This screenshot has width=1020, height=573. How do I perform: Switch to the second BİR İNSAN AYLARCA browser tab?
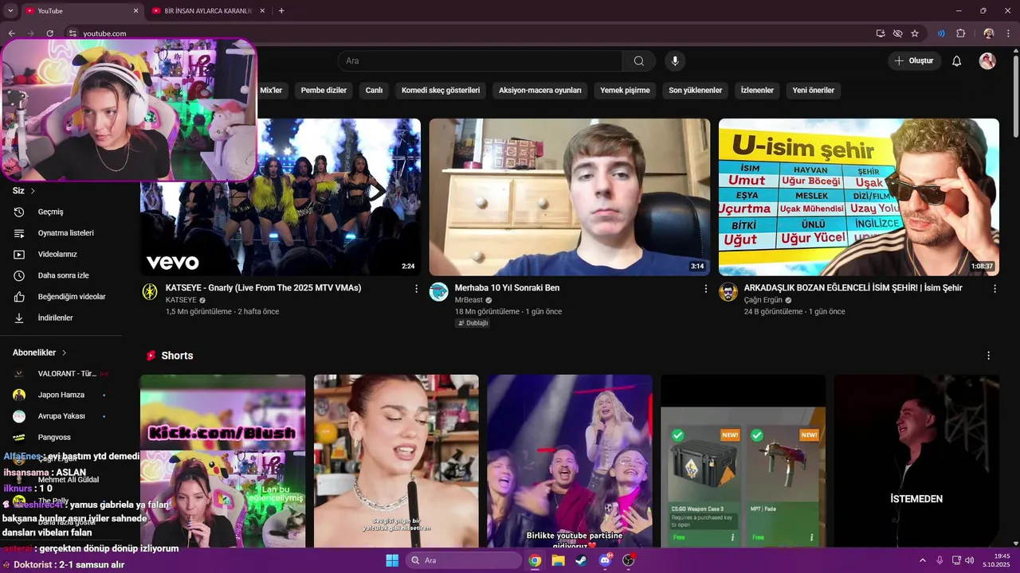click(207, 10)
